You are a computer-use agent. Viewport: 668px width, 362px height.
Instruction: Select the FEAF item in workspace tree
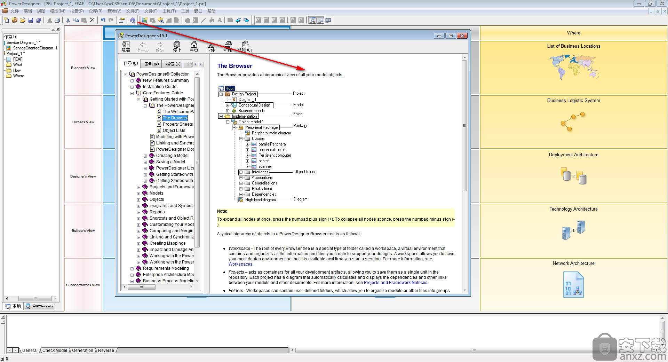coord(17,59)
